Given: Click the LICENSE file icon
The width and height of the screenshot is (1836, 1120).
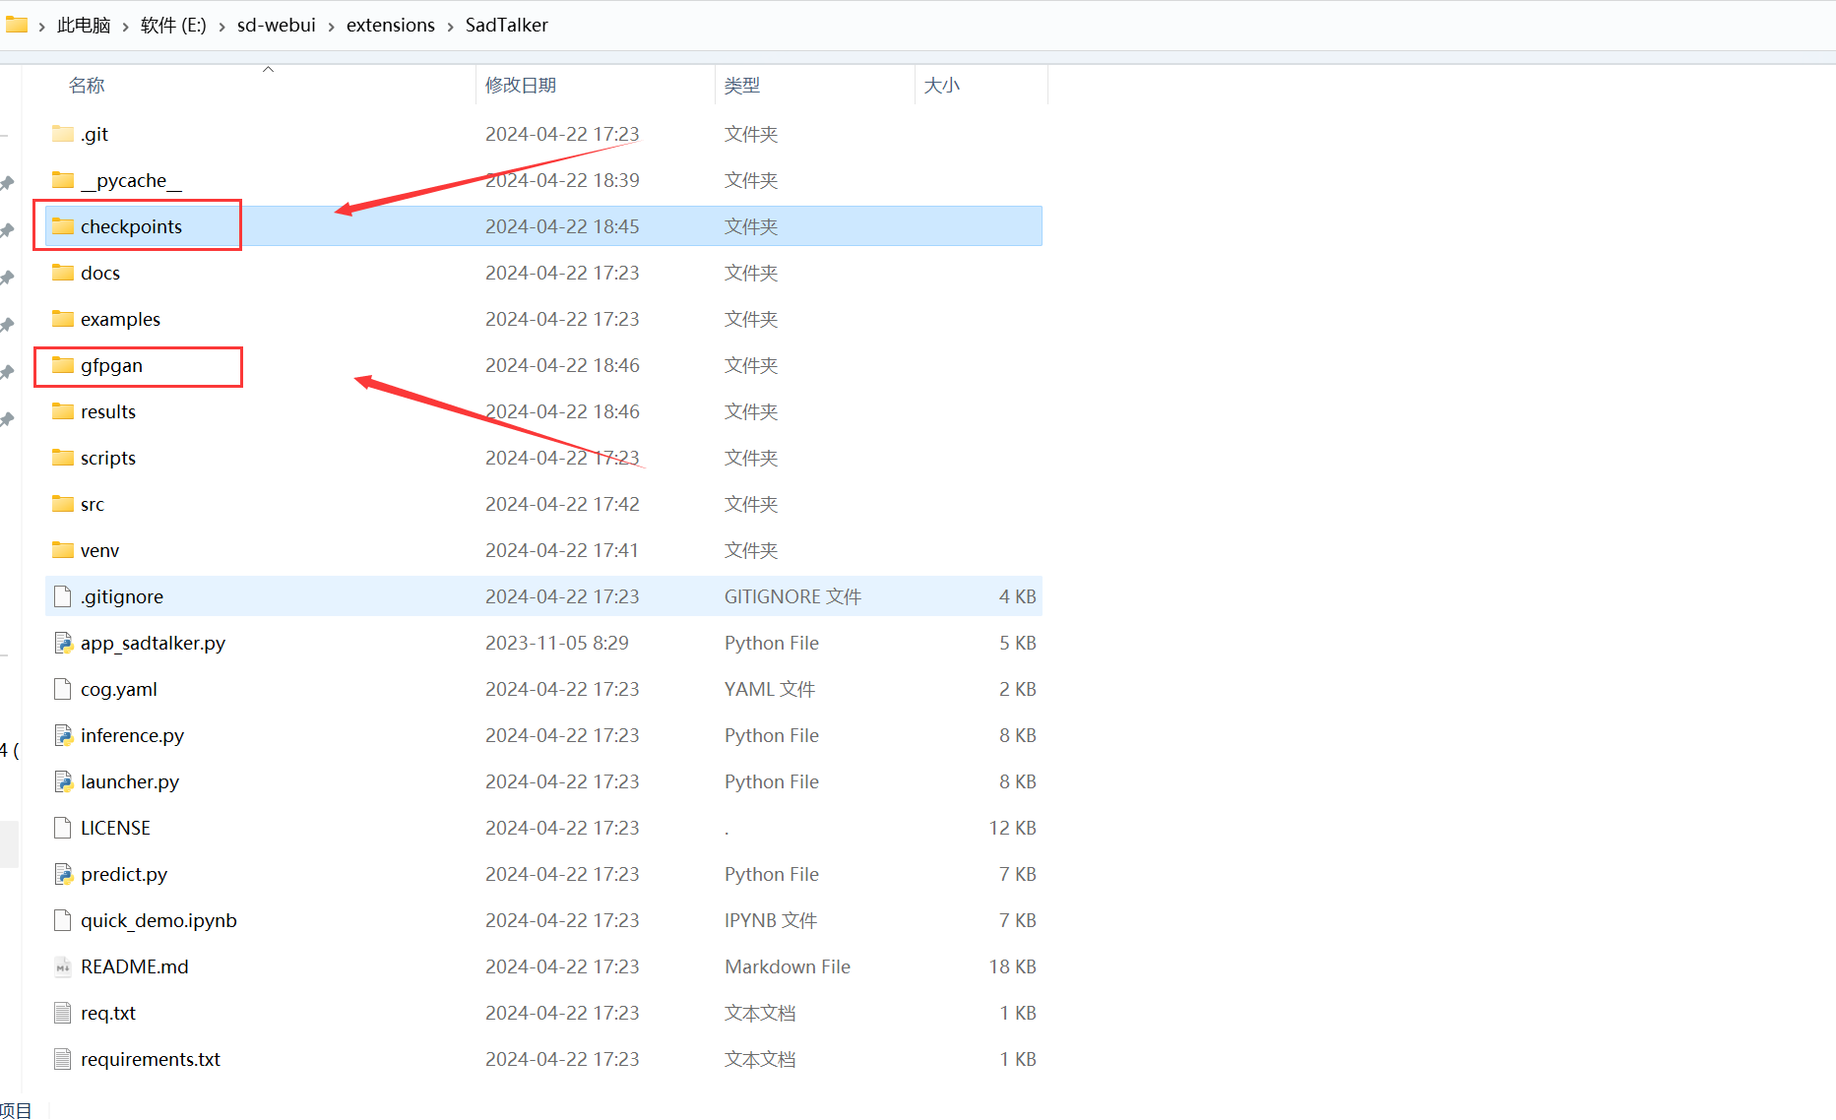Looking at the screenshot, I should 63,828.
